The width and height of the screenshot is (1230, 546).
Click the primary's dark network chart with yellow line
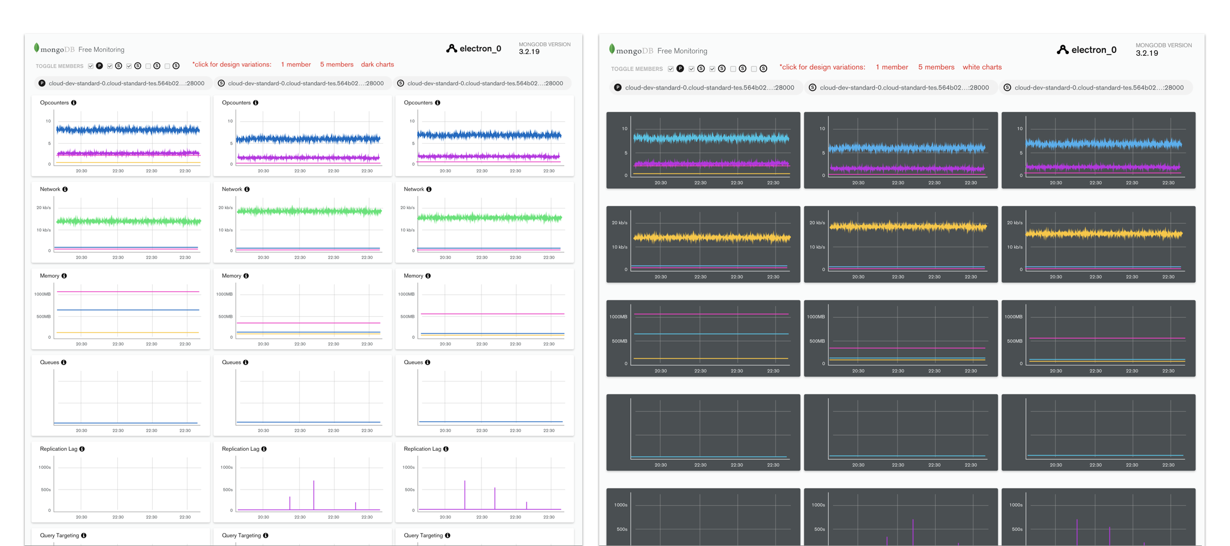703,245
